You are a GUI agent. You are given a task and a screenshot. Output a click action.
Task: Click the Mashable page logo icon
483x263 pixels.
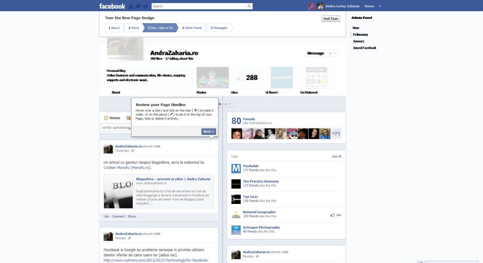click(236, 168)
